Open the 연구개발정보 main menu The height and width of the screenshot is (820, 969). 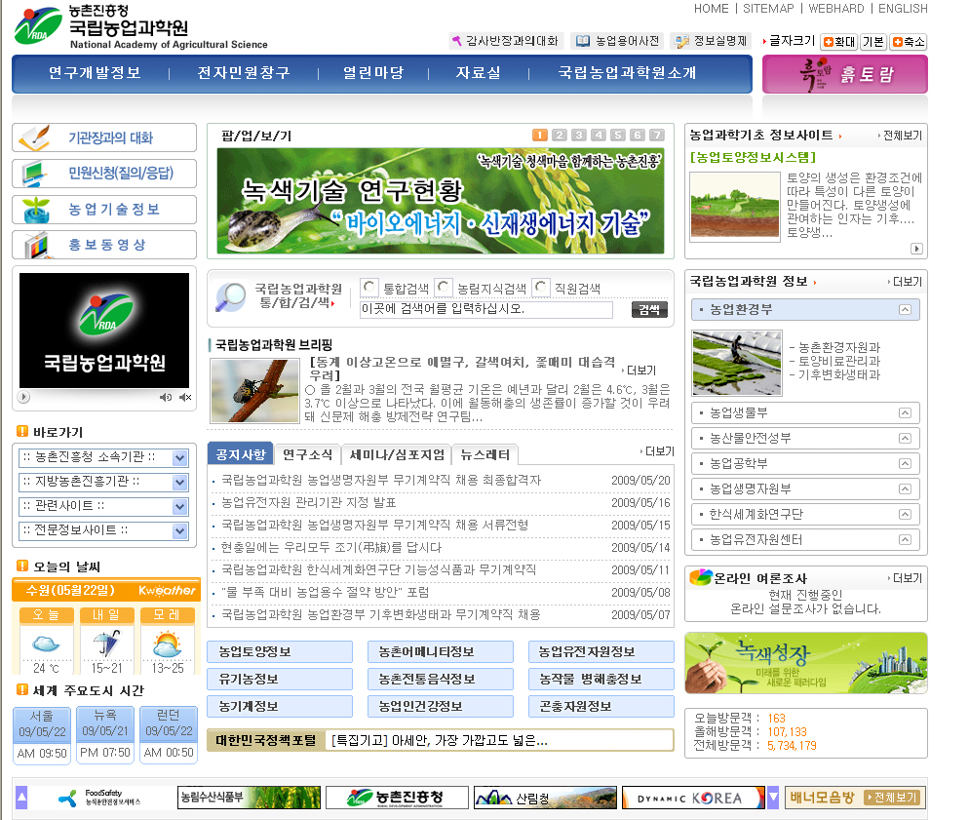pyautogui.click(x=95, y=73)
